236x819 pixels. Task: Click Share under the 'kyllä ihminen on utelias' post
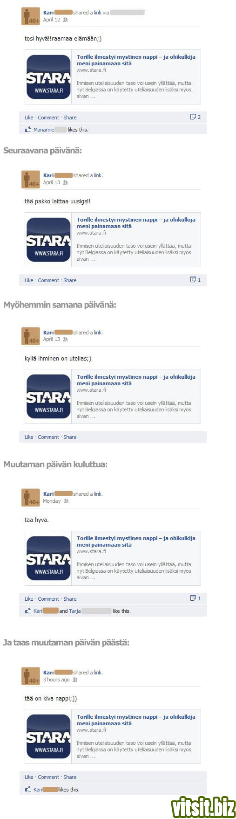[x=70, y=437]
